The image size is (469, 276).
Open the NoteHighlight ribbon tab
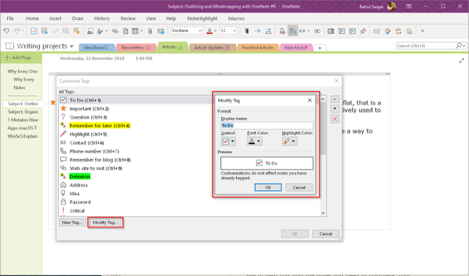[202, 18]
